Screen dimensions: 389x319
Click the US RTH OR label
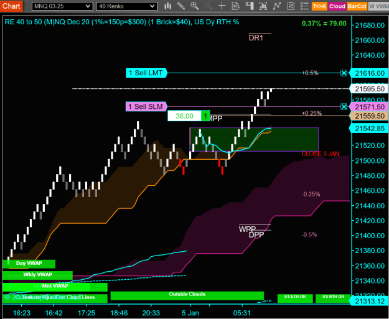pyautogui.click(x=333, y=298)
